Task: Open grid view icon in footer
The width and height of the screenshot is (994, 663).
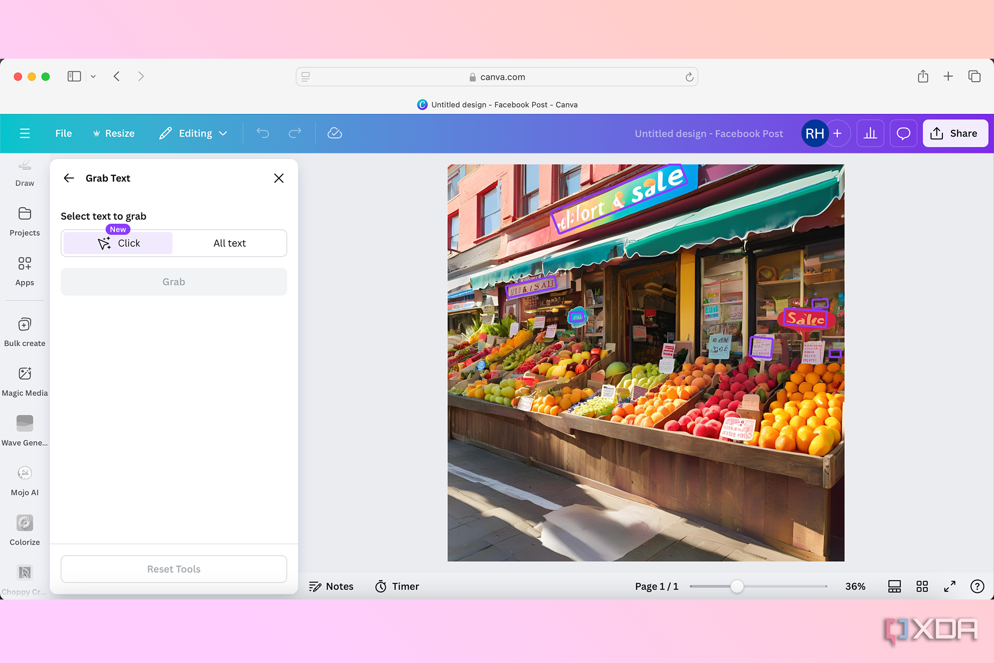Action: (922, 586)
